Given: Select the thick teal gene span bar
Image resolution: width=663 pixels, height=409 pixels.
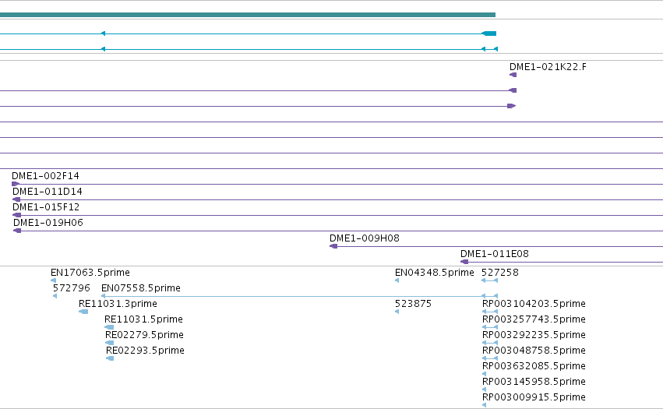Looking at the screenshot, I should tap(248, 15).
